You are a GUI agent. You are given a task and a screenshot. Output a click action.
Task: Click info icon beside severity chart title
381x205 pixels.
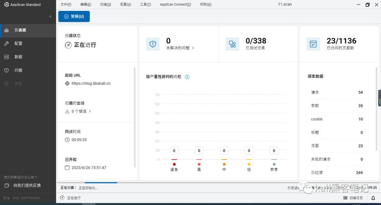(187, 77)
